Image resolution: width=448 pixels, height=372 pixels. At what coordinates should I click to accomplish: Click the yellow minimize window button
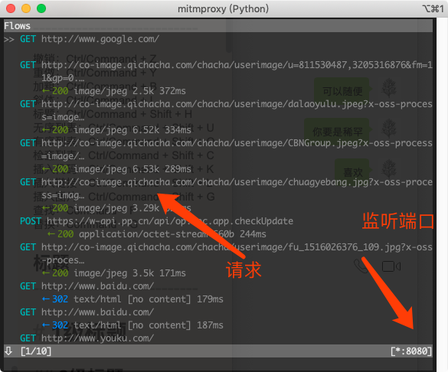pos(26,8)
